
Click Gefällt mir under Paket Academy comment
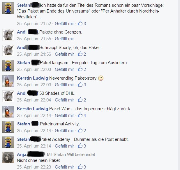(64, 146)
